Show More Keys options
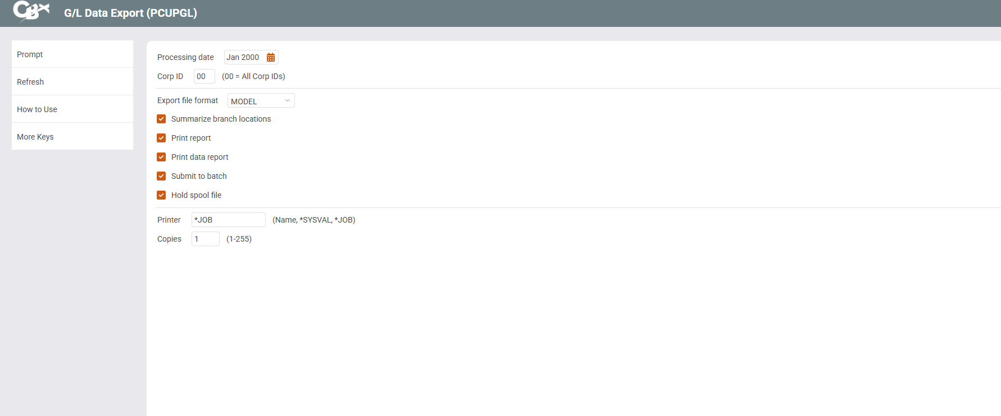Image resolution: width=1001 pixels, height=416 pixels. 72,137
